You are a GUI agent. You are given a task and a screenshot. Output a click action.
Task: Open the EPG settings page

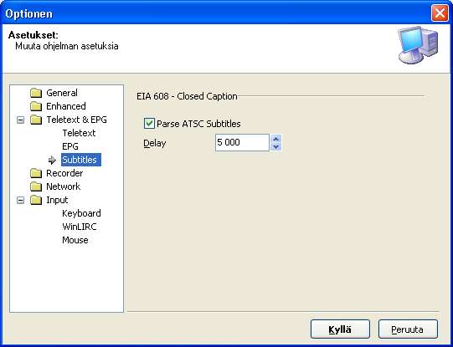tap(70, 146)
